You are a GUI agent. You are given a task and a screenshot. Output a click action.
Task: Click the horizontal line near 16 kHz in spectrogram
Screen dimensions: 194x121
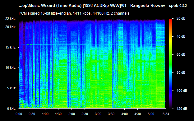tap(93, 44)
